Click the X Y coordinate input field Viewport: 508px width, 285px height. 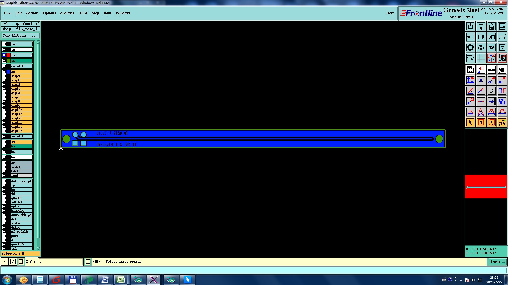pos(61,262)
